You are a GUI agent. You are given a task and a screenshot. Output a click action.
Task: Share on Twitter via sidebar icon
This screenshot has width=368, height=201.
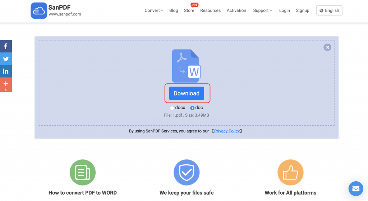pyautogui.click(x=6, y=59)
